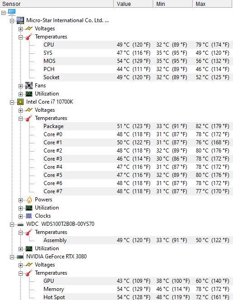233x300 pixels.
Task: Click the Sensor column header
Action: pos(57,4)
